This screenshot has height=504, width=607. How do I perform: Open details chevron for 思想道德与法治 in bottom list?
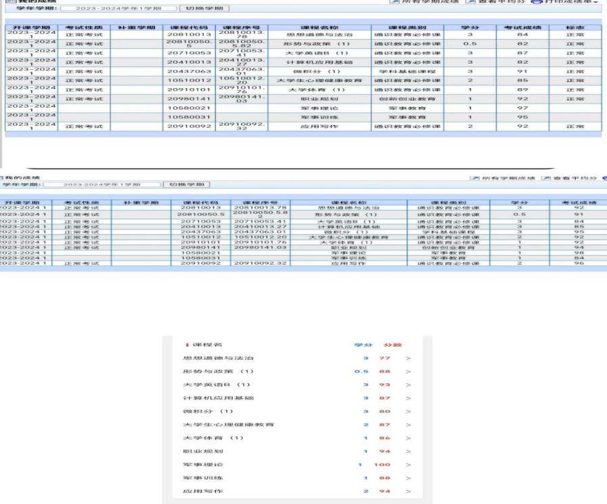pos(408,358)
